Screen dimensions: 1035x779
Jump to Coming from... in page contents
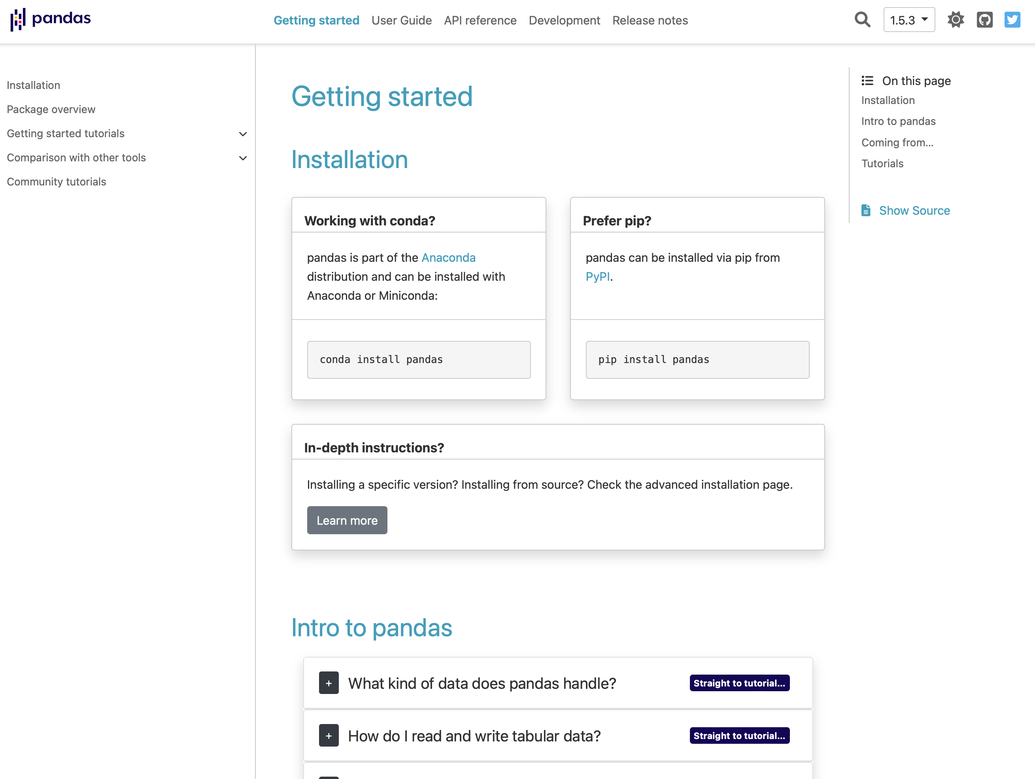[897, 142]
